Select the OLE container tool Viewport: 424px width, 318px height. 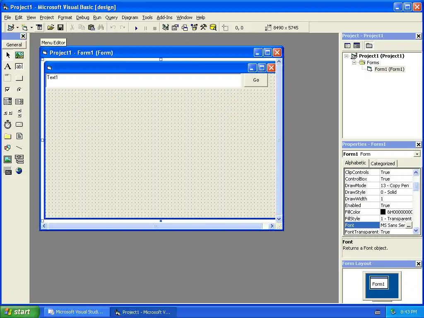(x=8, y=171)
